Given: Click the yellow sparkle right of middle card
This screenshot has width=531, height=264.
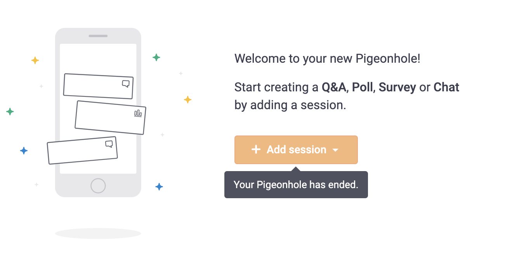Looking at the screenshot, I should [x=187, y=100].
